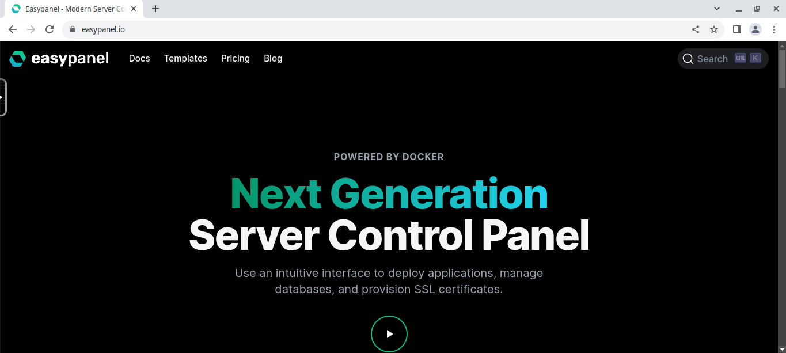This screenshot has width=786, height=353.
Task: Reload the page with refresh icon
Action: pos(50,29)
